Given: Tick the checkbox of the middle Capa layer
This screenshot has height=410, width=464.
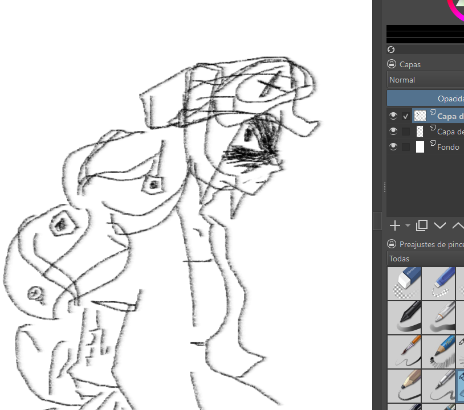Looking at the screenshot, I should tap(406, 132).
